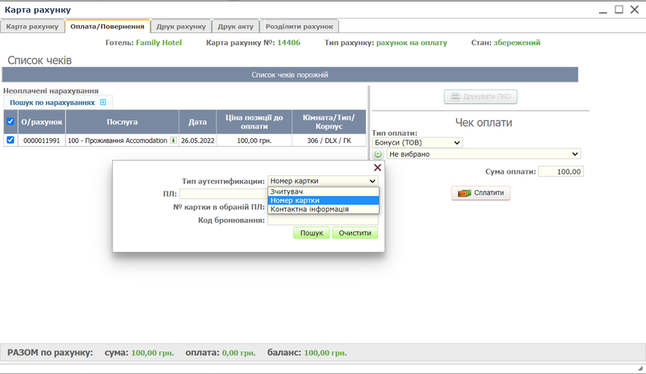
Task: Toggle the select-all checkbox in table header
Action: (10, 123)
